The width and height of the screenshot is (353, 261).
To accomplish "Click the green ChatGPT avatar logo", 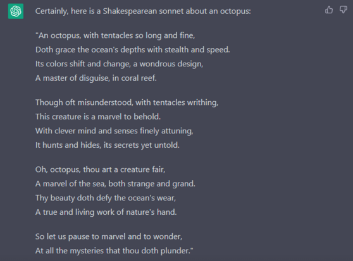I will click(16, 11).
